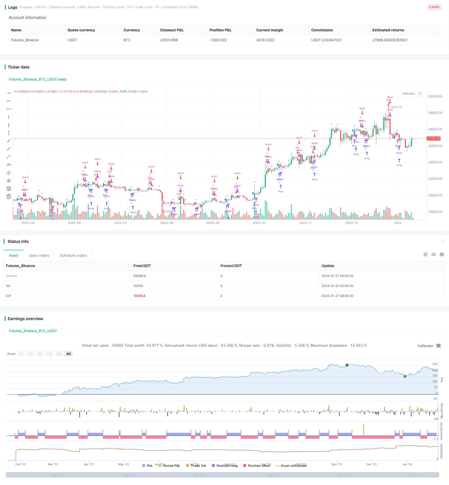The height and width of the screenshot is (485, 449).
Task: Select the horizontal straight line drawing tool
Action: point(9,93)
